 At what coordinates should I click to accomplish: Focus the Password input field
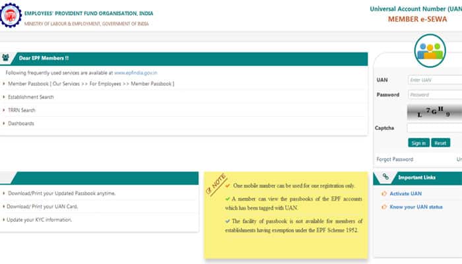[x=435, y=94]
